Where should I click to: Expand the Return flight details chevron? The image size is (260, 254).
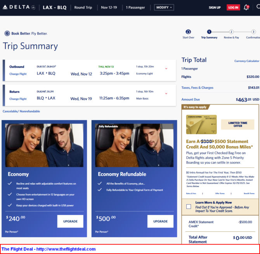pyautogui.click(x=166, y=93)
